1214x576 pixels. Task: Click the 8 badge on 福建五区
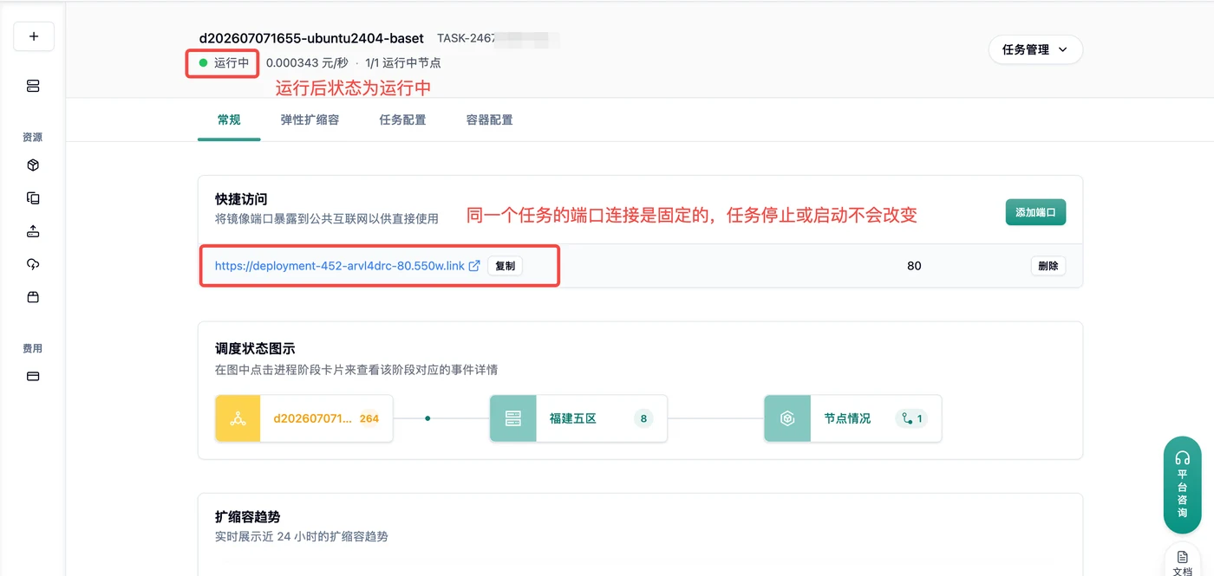(643, 418)
